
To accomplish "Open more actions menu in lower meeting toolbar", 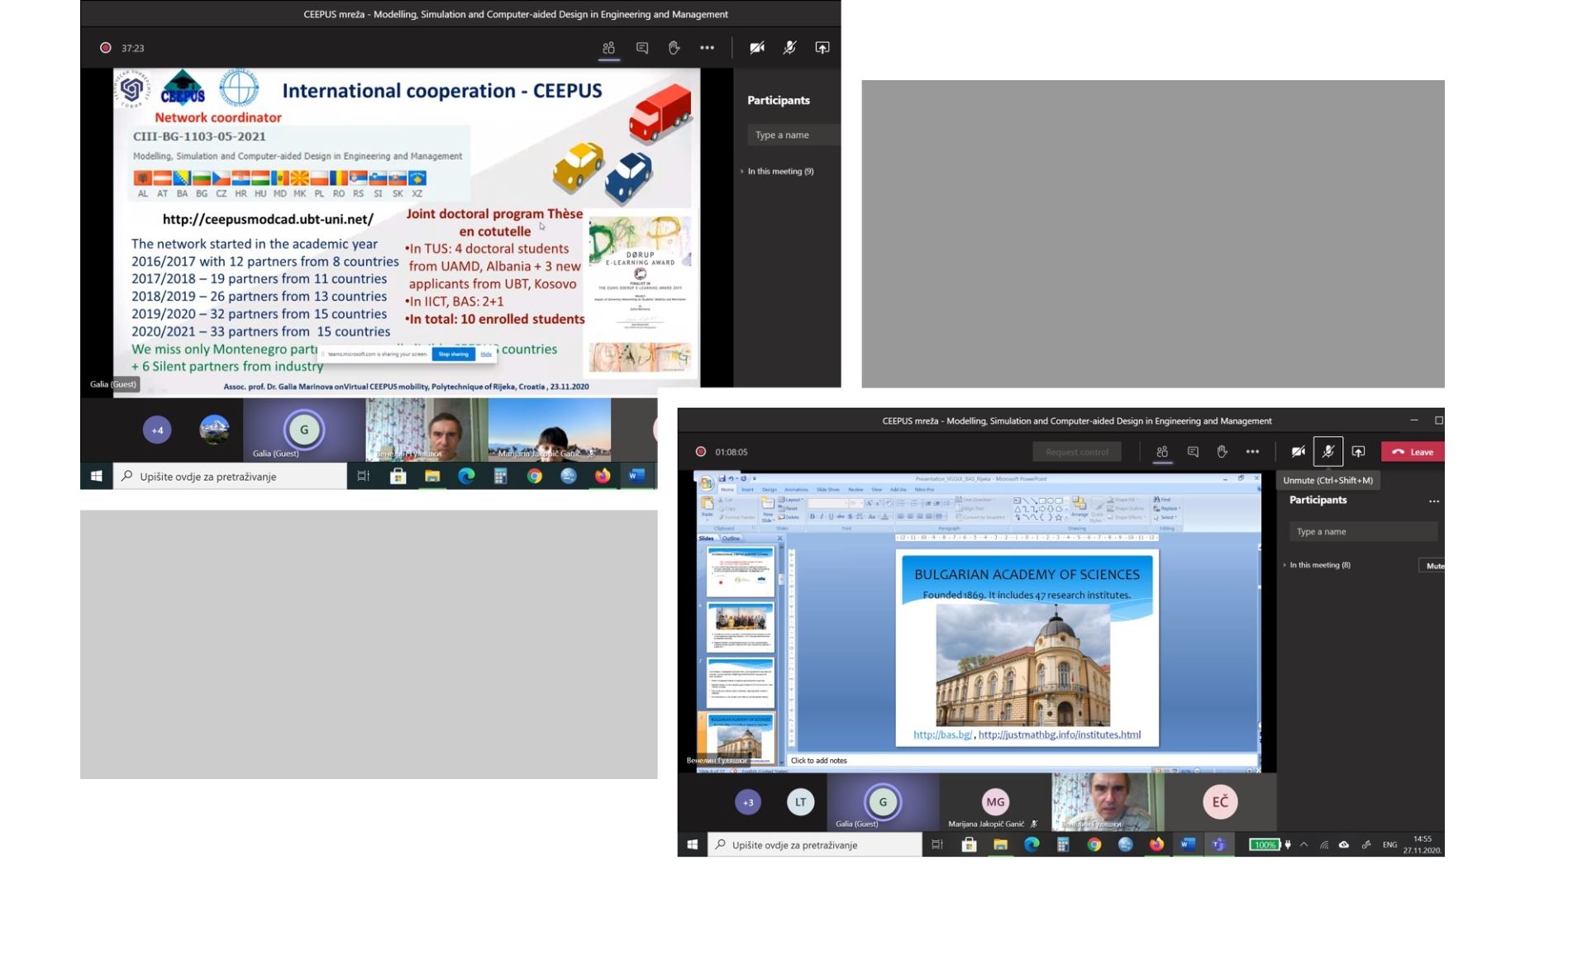I will pyautogui.click(x=1252, y=452).
